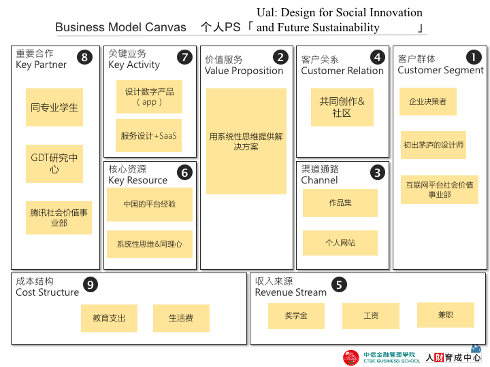490x367 pixels.
Task: Click the 渠道通路 label
Action: 320,169
